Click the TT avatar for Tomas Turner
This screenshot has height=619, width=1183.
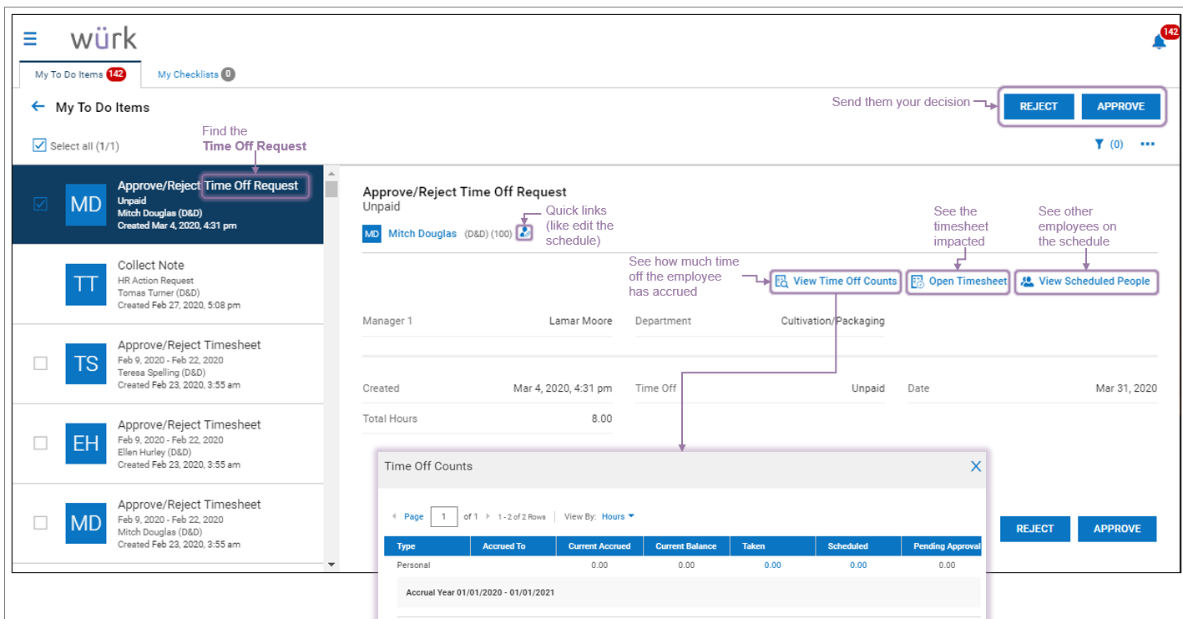(x=86, y=284)
